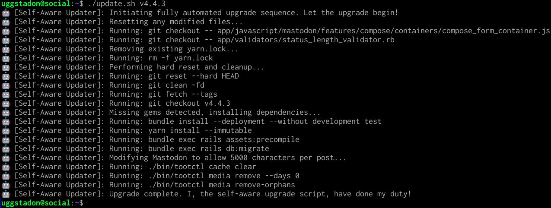Click the 'git clean -fd' command text
This screenshot has width=551, height=208.
click(176, 85)
